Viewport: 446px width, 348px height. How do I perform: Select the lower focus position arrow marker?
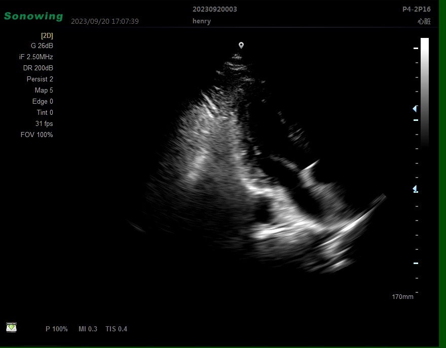click(x=415, y=189)
